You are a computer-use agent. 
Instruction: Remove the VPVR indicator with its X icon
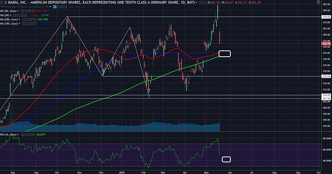pos(65,7)
